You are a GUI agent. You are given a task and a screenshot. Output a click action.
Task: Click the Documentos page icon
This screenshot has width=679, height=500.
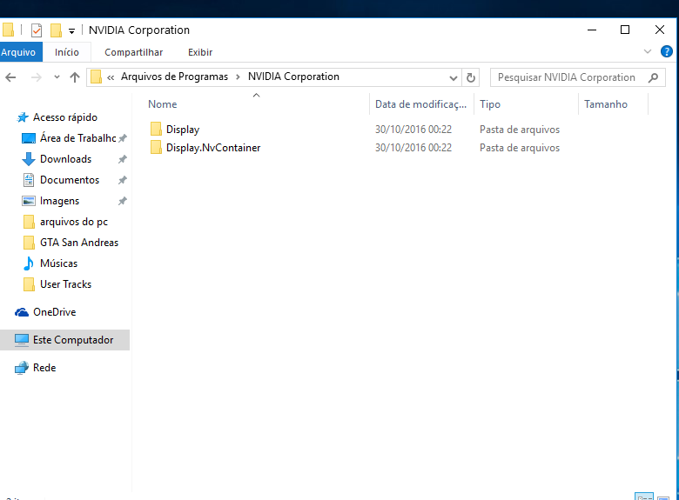29,180
